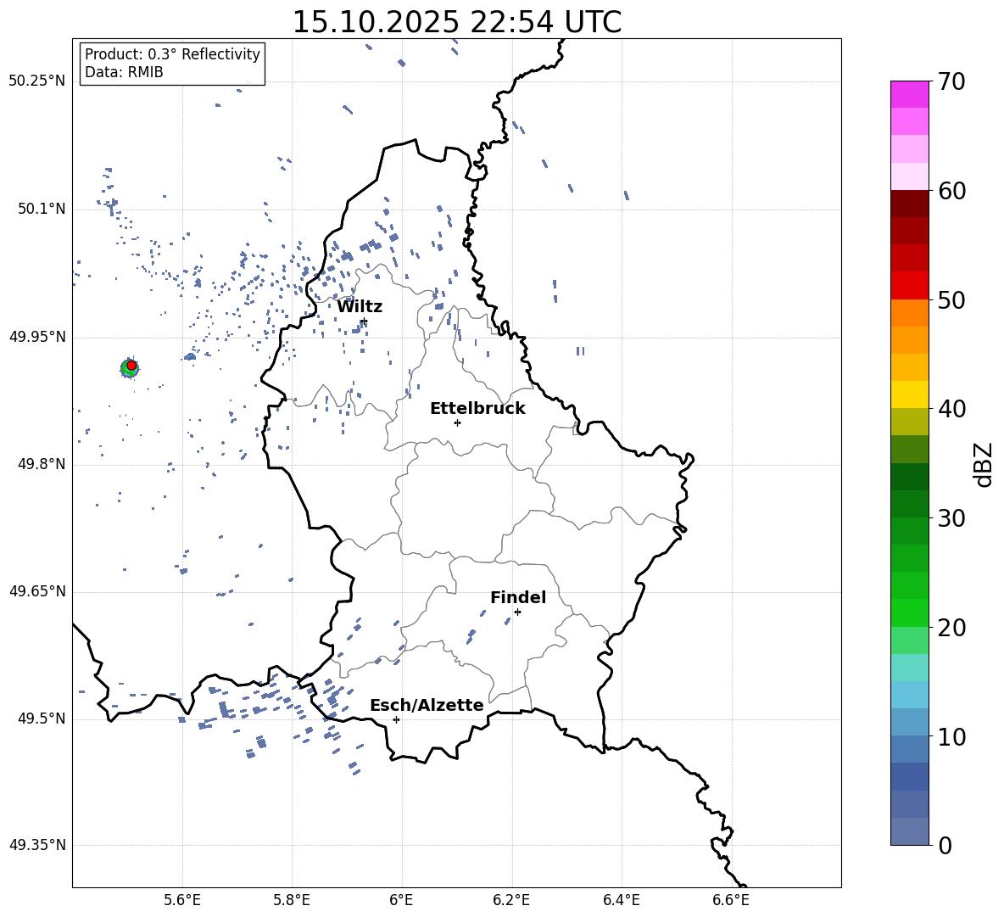Click the yellow colorbar segment above 40
Viewport: 1004px width, 917px height.
click(910, 394)
